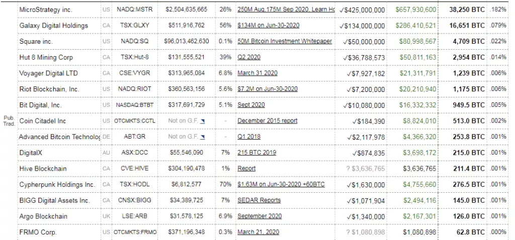
Task: Open DigitalX's "215 BTC 2019" link
Action: pos(257,153)
